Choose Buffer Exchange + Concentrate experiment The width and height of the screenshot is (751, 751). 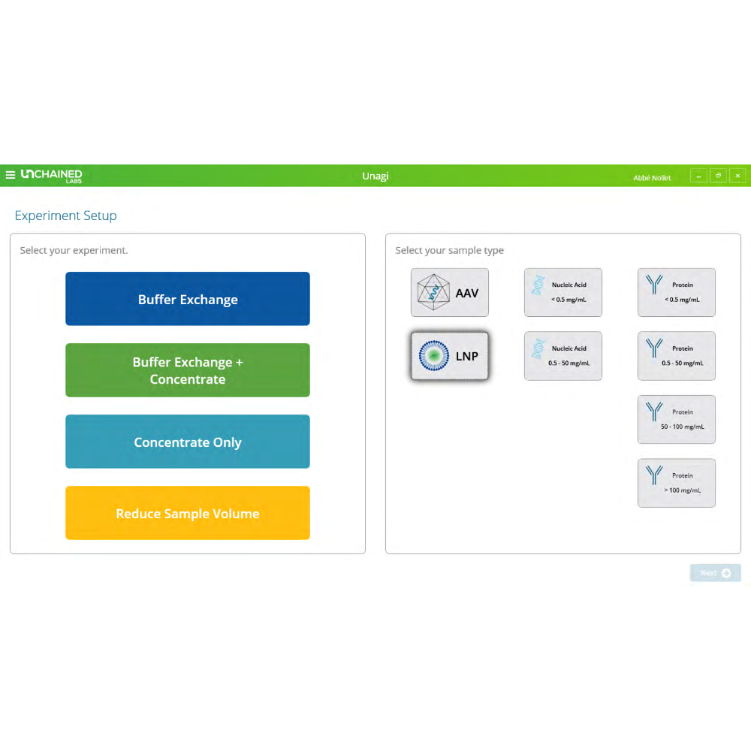click(x=188, y=370)
